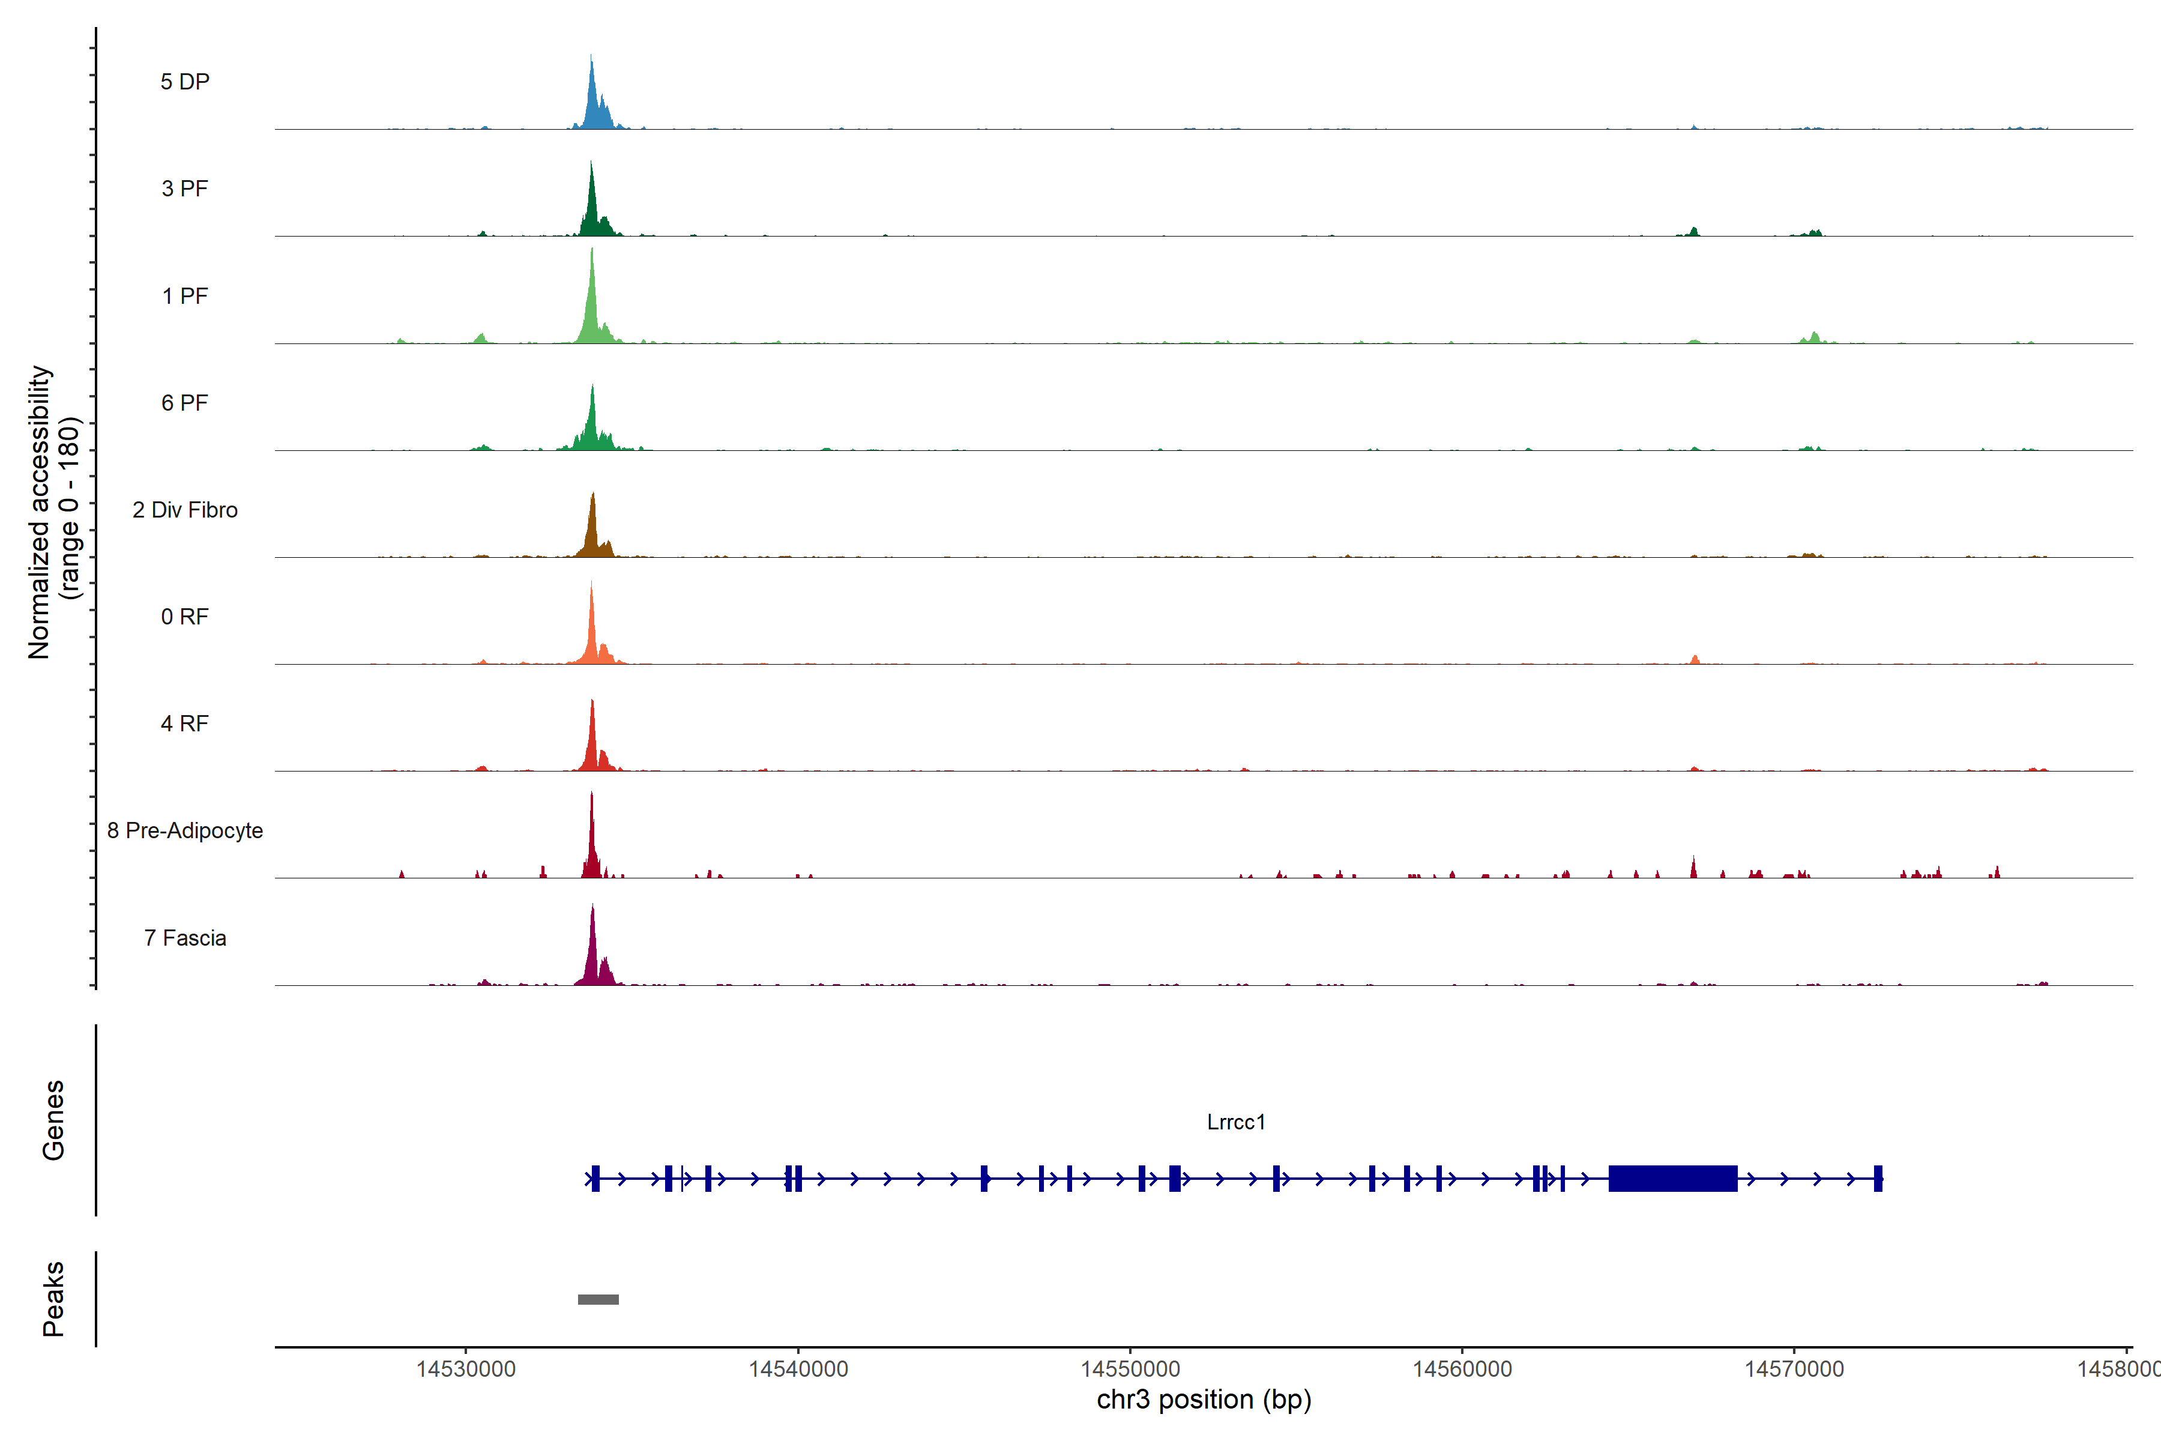Click the 14550000 x-axis tick label
The height and width of the screenshot is (1441, 2161).
1130,1368
